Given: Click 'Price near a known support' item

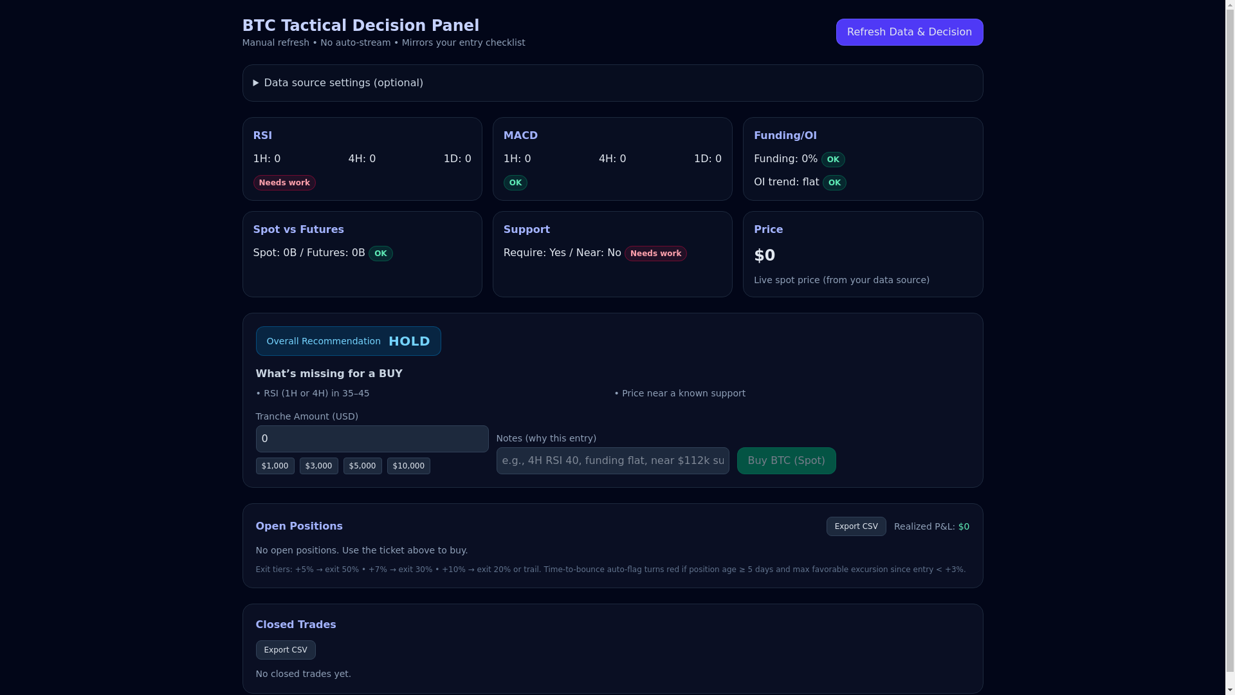Looking at the screenshot, I should point(680,393).
